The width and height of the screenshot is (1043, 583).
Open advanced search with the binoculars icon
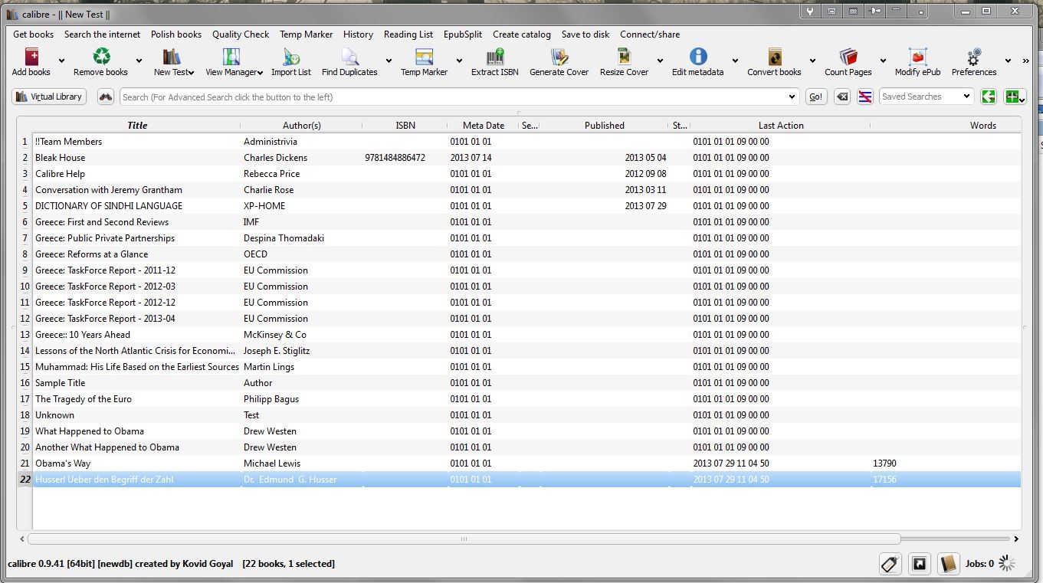pos(106,97)
